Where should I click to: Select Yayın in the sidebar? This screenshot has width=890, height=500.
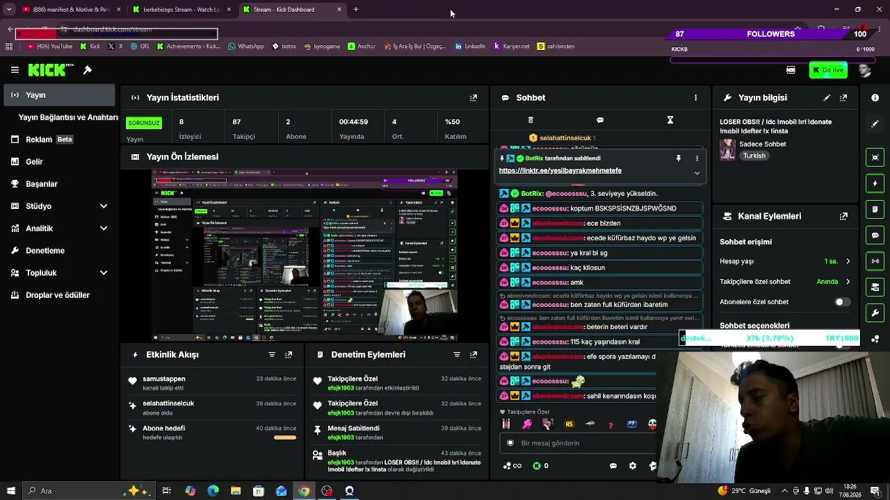click(59, 95)
